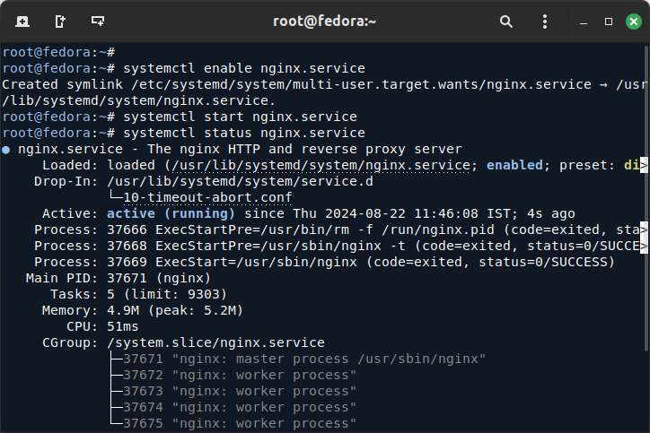Click the 37675 worker process row
The height and width of the screenshot is (433, 650).
[x=240, y=423]
